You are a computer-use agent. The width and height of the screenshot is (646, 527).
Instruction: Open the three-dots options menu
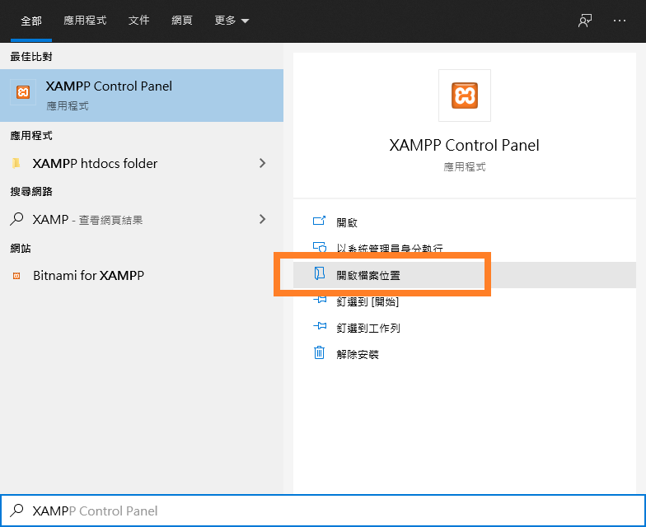pyautogui.click(x=620, y=21)
